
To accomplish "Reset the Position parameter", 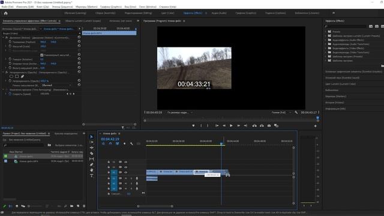I will click(x=79, y=42).
